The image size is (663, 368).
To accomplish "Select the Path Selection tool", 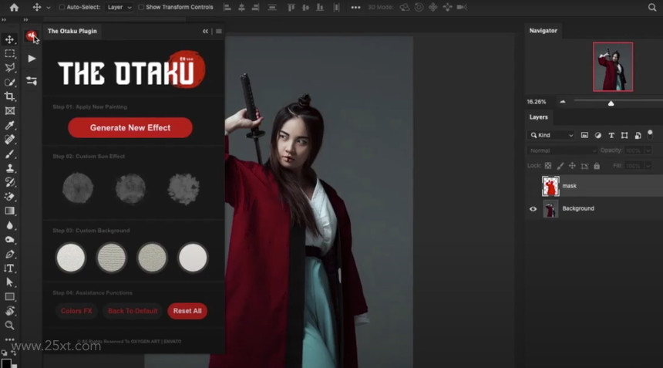I will point(9,282).
